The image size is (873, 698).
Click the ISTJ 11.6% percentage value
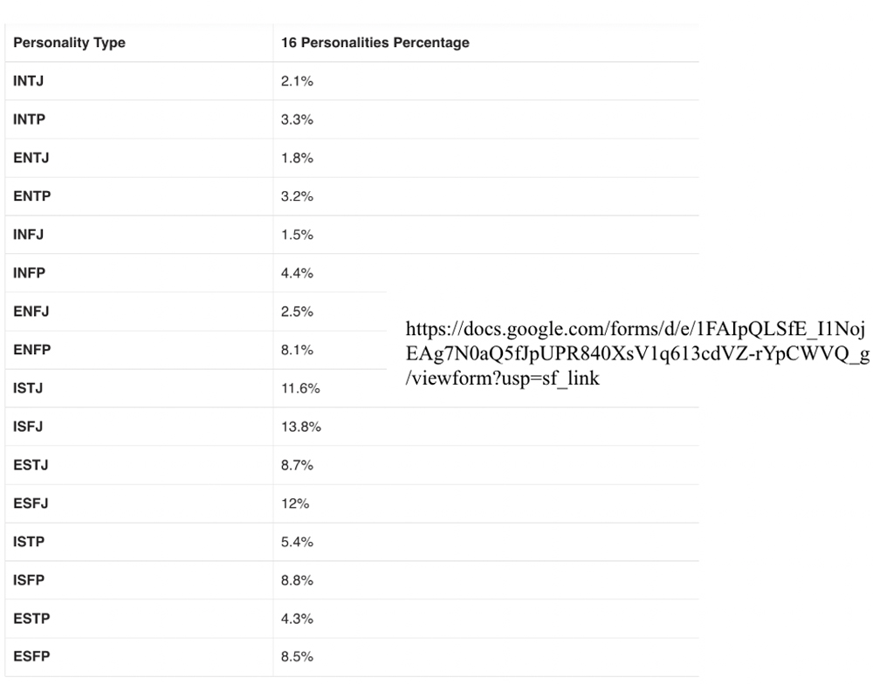coord(300,388)
